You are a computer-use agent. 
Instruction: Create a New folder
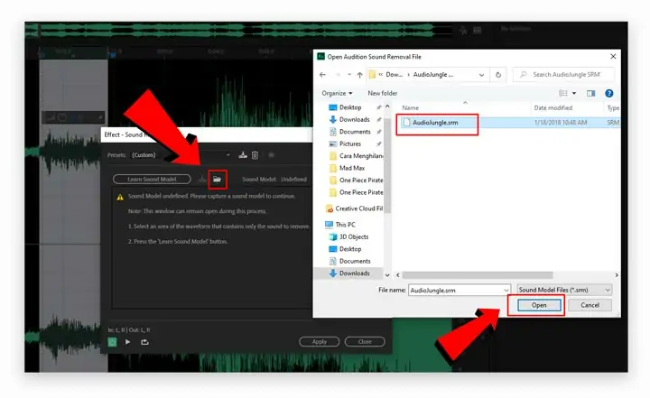(382, 93)
